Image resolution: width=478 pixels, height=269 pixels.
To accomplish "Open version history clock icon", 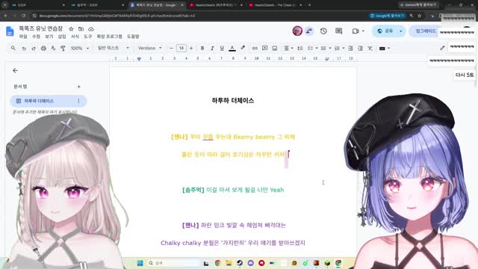I will click(323, 31).
